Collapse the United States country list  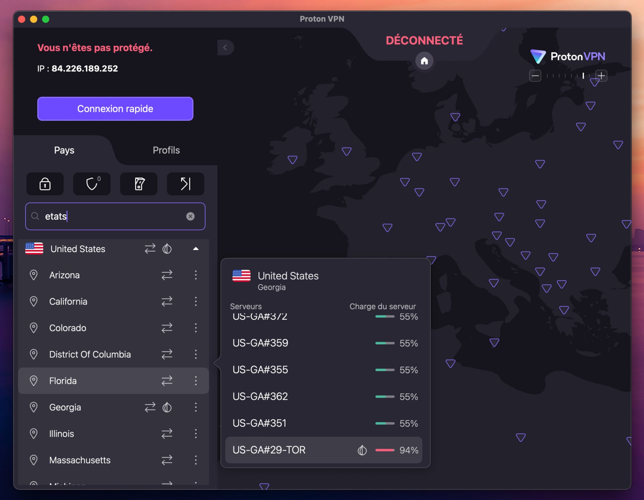(196, 249)
